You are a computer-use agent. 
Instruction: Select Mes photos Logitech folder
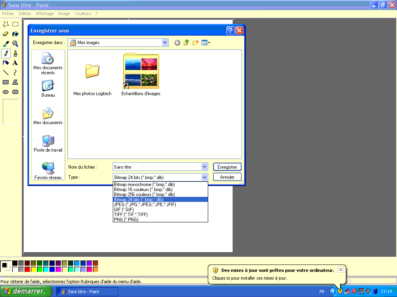coord(92,75)
